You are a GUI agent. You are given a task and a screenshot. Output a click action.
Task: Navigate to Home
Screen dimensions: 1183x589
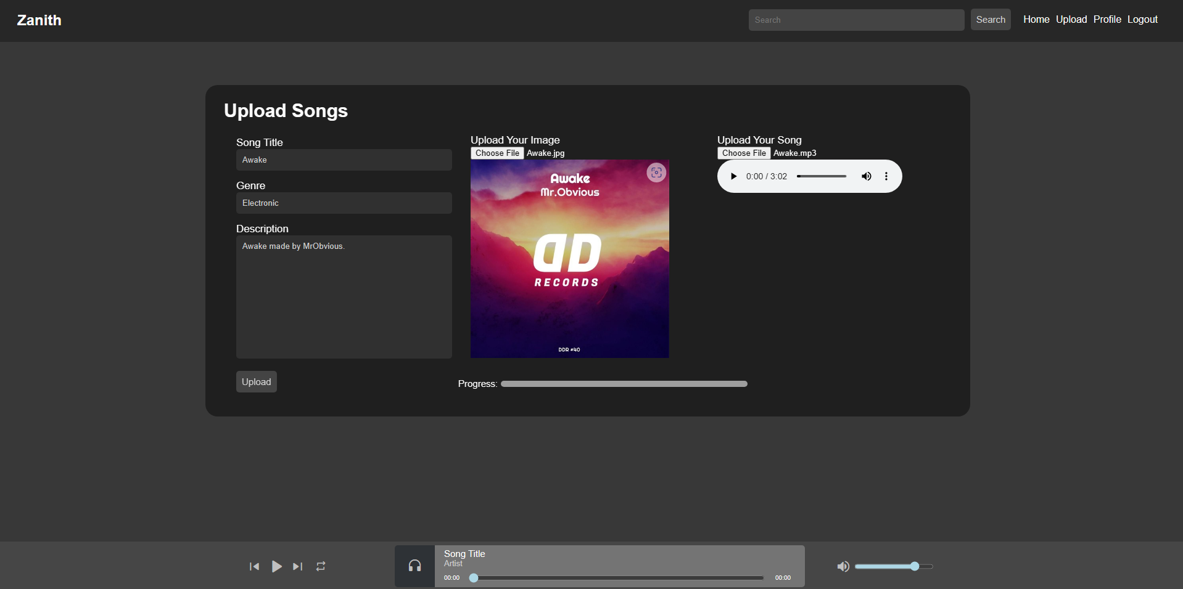(1036, 19)
